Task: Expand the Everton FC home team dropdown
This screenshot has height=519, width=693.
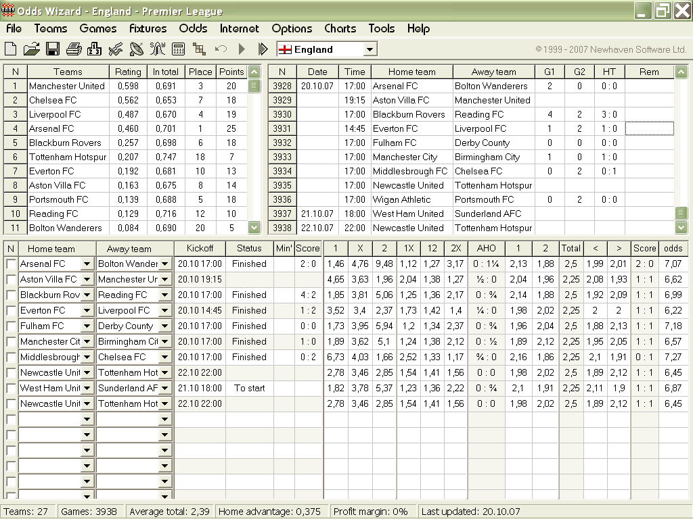Action: click(87, 310)
